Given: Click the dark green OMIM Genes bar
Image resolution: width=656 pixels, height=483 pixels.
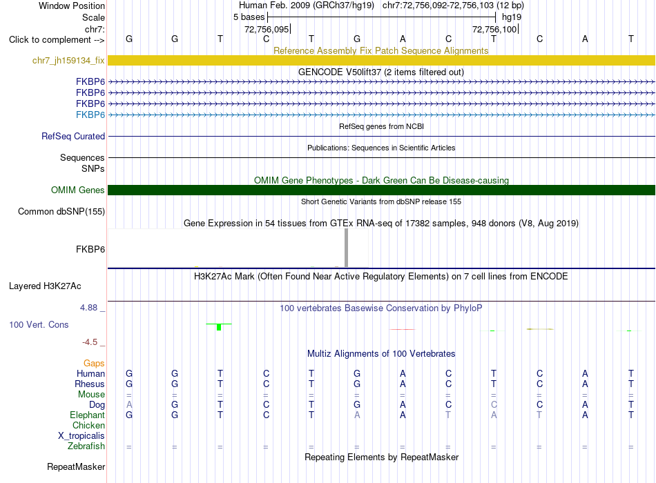Looking at the screenshot, I should (x=381, y=190).
